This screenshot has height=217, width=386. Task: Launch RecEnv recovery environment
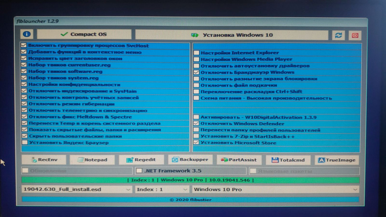tap(44, 160)
